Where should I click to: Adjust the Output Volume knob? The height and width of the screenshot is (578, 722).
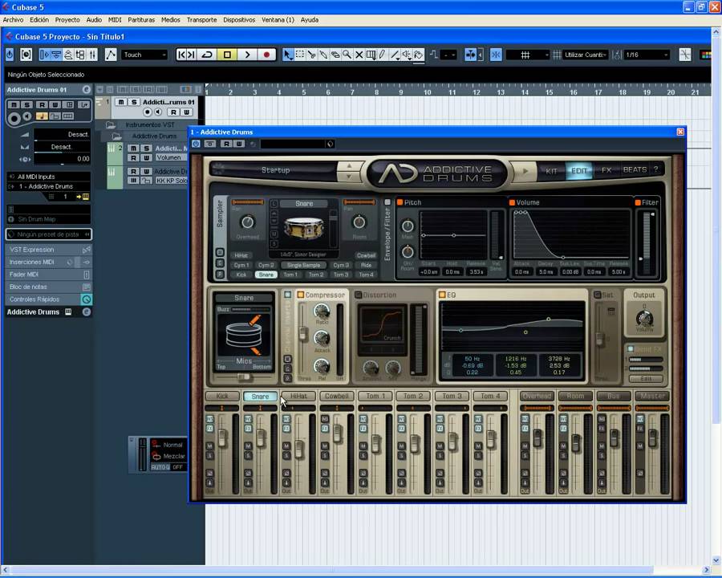[x=644, y=318]
